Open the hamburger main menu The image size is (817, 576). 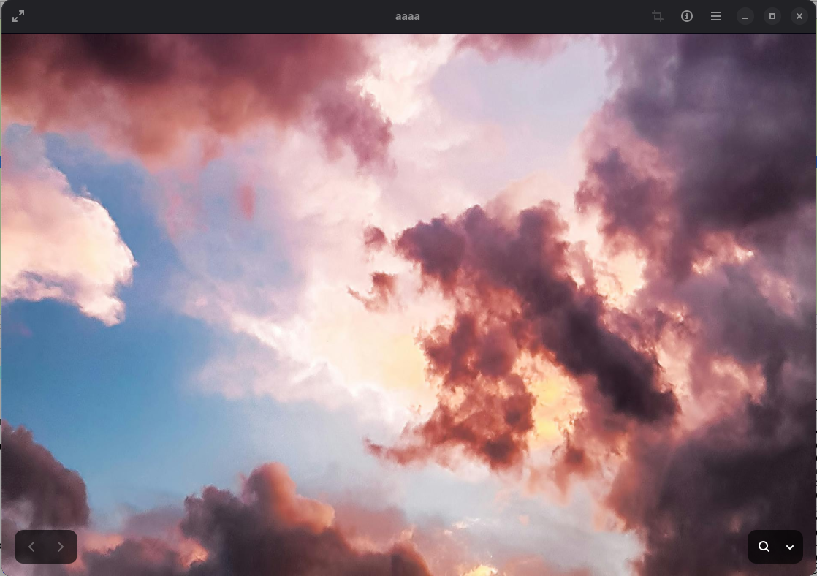point(716,16)
